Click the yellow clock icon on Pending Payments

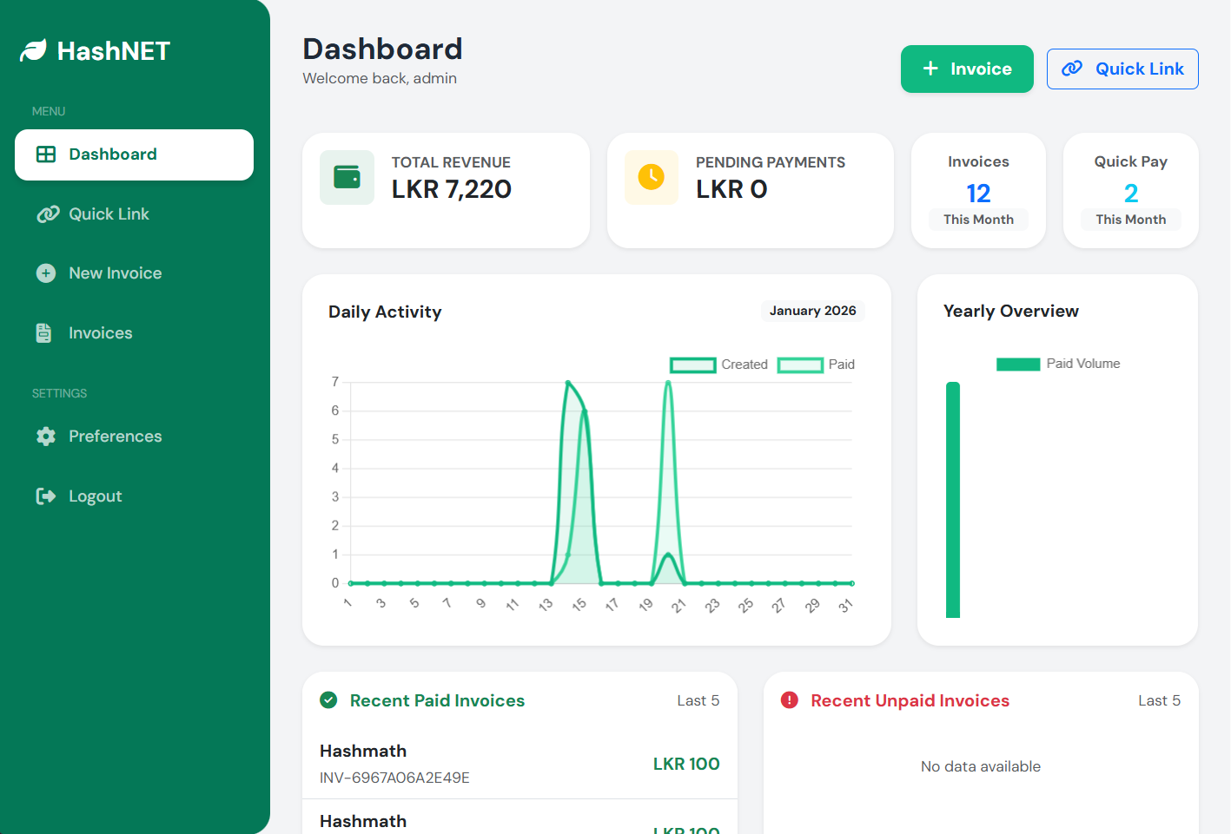651,177
